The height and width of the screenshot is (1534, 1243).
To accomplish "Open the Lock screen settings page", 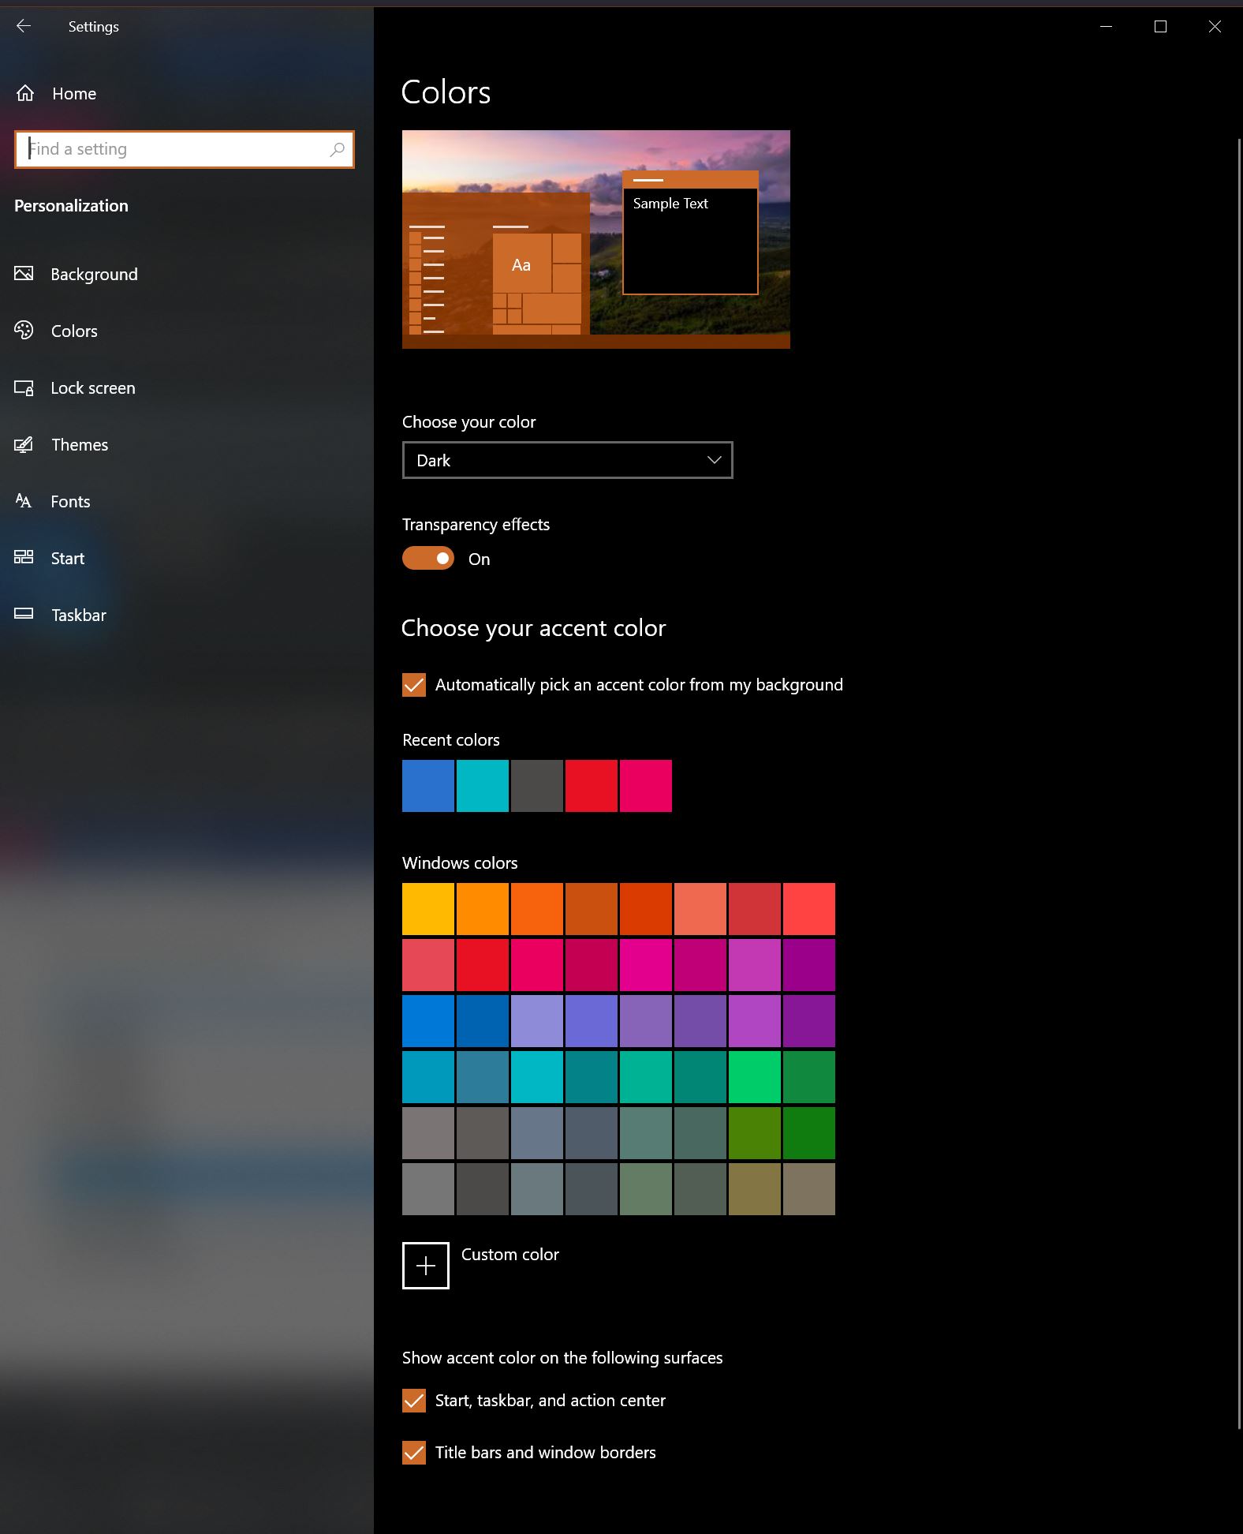I will pos(92,388).
